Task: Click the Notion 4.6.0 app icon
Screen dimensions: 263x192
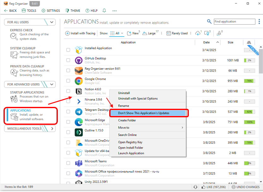Action: click(79, 91)
